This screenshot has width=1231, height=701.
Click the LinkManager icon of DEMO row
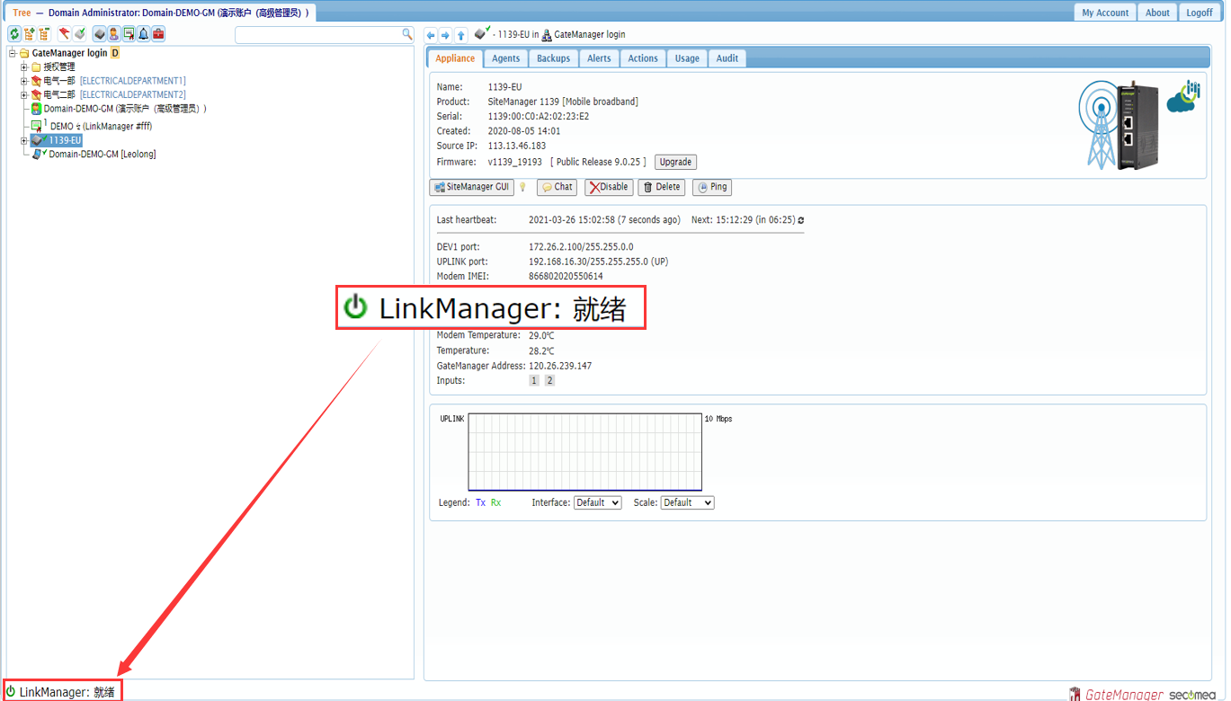(x=37, y=126)
